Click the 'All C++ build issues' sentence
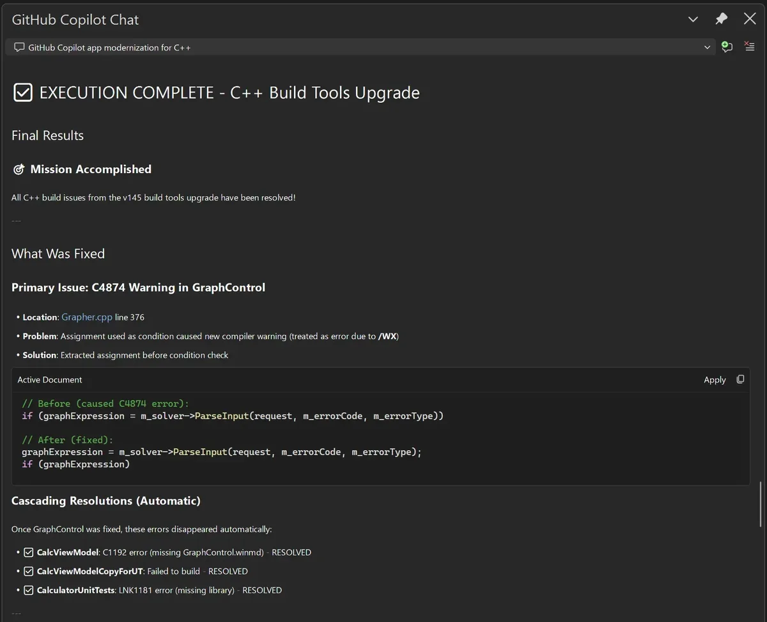 [153, 197]
